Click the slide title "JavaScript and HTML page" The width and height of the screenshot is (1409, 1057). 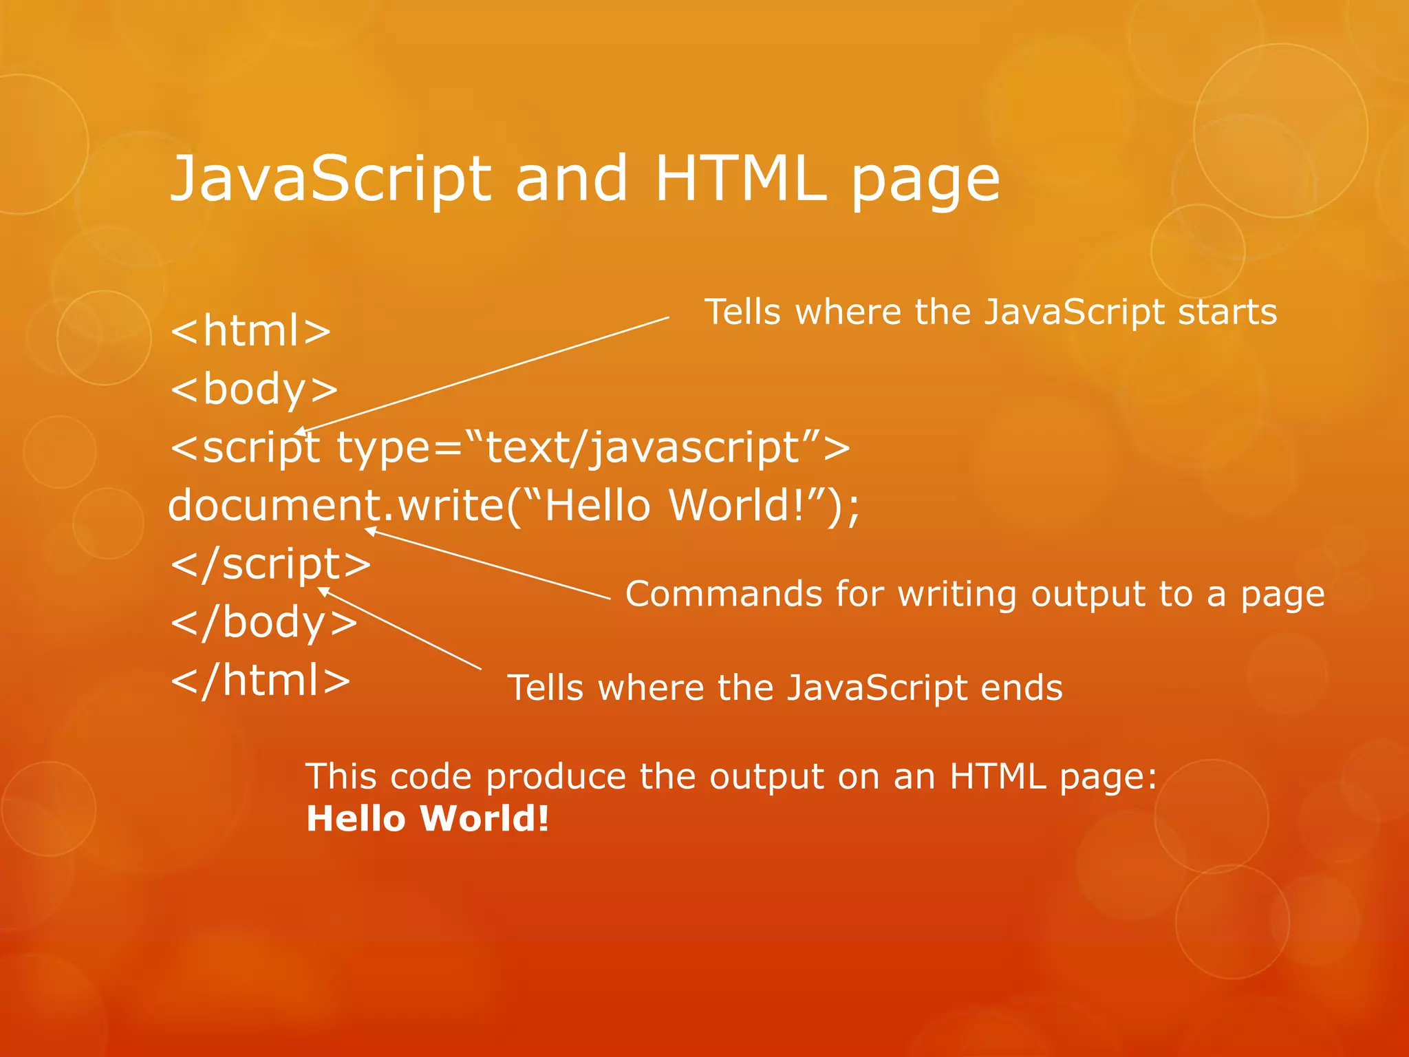pyautogui.click(x=585, y=181)
